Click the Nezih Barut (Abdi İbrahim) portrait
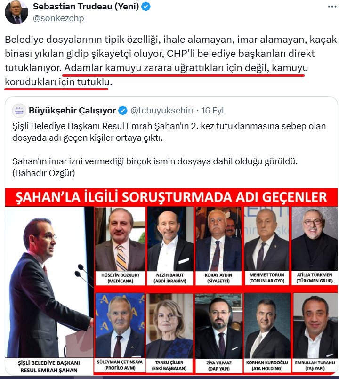Viewport: 339px width, 379px height. (170, 239)
